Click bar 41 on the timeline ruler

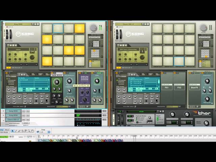click(88, 136)
